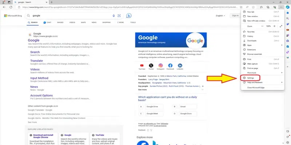Open New InPrivate window entry
This screenshot has height=145, width=291.
point(262,21)
